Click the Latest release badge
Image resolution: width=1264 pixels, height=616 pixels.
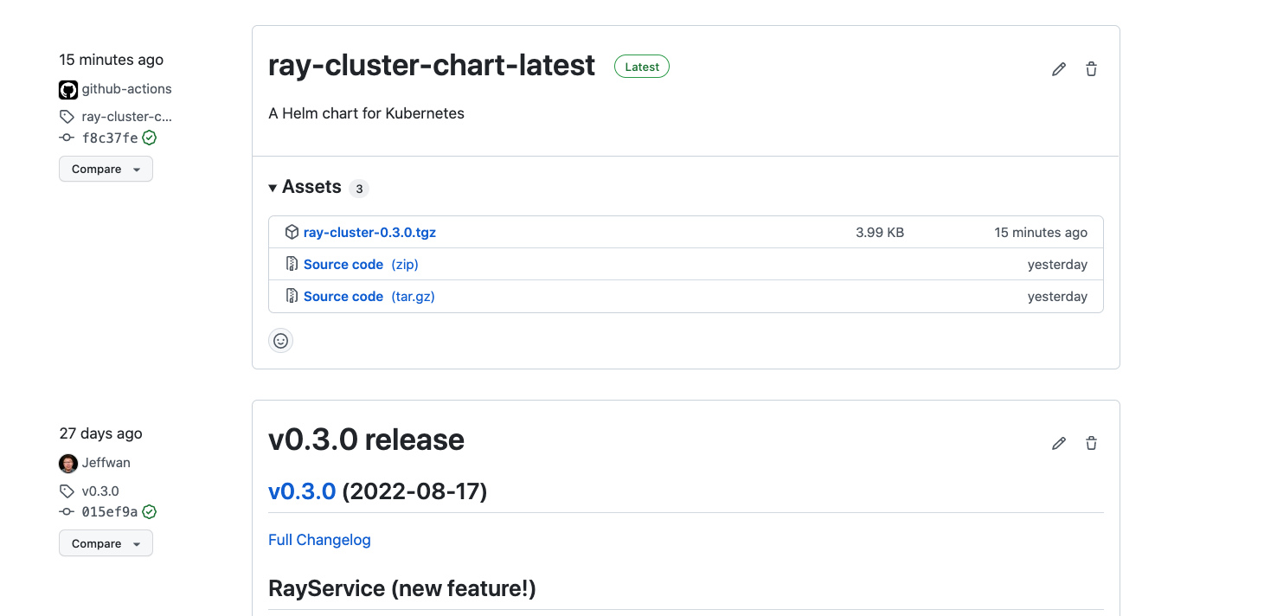point(641,66)
